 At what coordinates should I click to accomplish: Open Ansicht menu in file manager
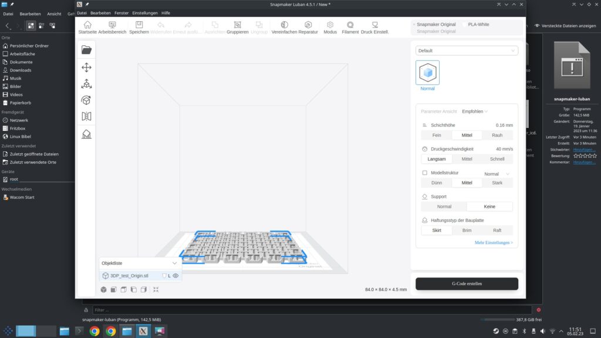tap(54, 14)
